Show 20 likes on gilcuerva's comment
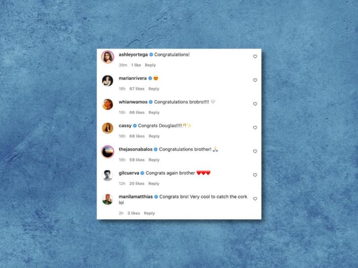Viewport: 358px width, 268px height. 137,184
